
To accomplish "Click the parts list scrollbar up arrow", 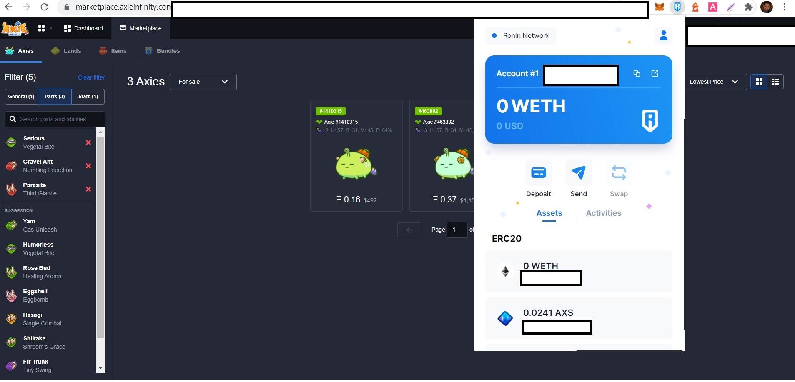I will click(100, 132).
